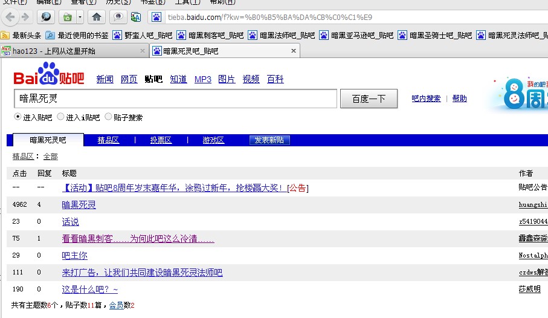Select the 贴子搜索 radio option
548x318 pixels.
(x=109, y=117)
